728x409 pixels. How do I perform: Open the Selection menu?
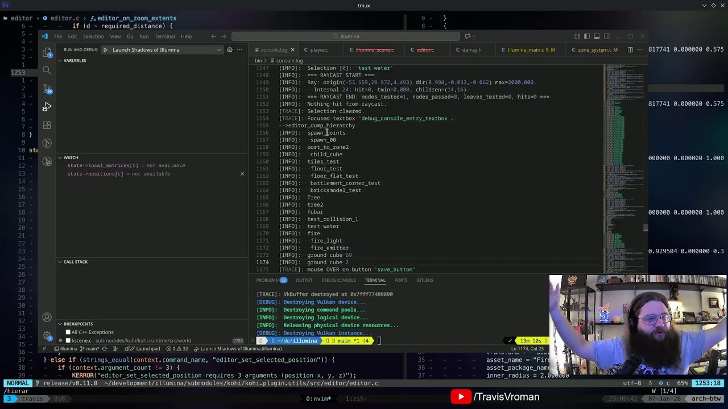(93, 36)
